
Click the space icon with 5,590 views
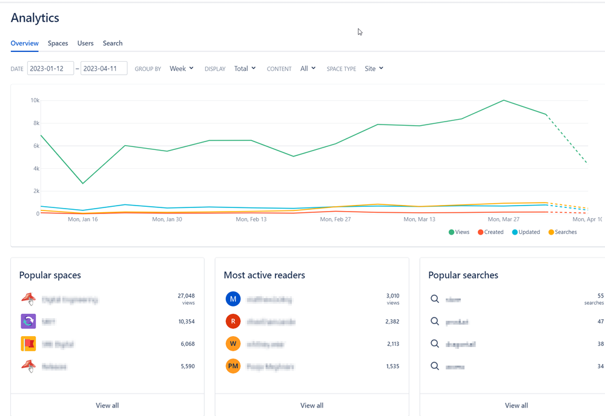[x=28, y=366]
